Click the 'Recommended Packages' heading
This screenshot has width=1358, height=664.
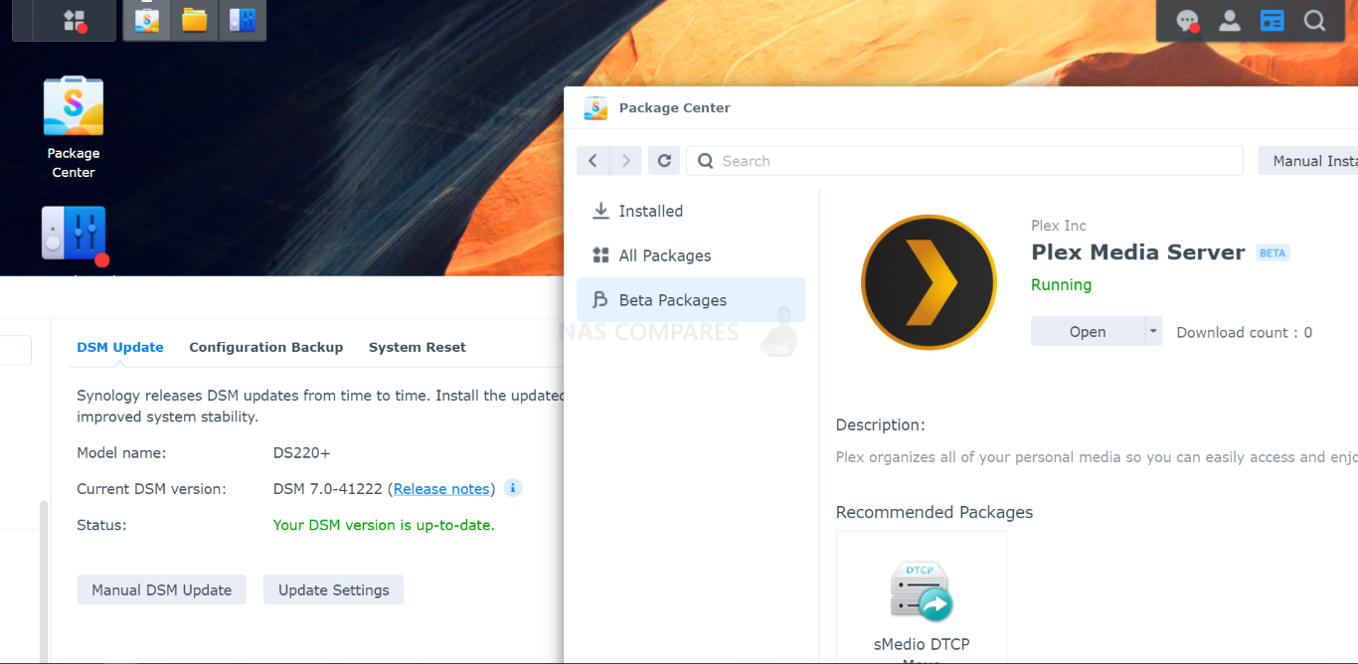point(934,513)
